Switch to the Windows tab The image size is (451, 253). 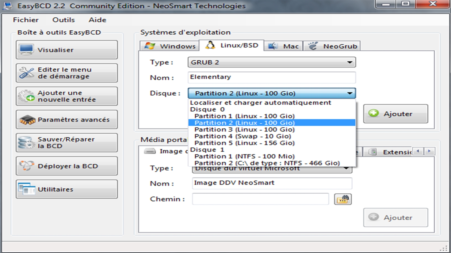click(169, 46)
